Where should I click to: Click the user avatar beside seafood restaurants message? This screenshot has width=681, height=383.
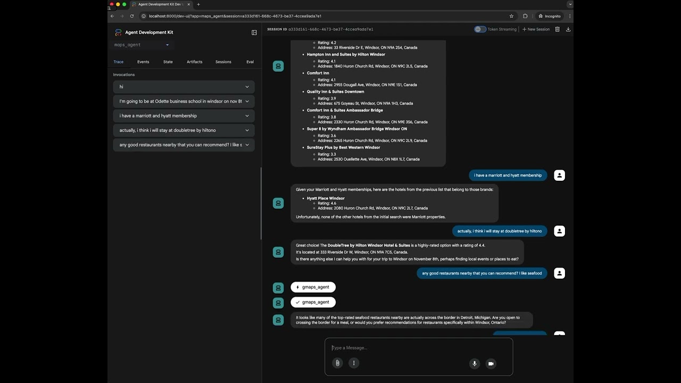559,273
